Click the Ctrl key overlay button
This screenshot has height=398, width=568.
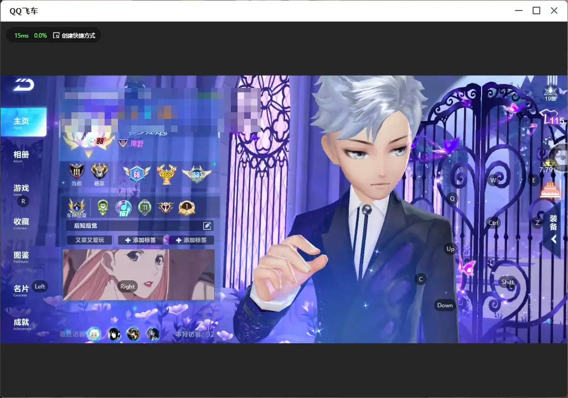[x=493, y=223]
